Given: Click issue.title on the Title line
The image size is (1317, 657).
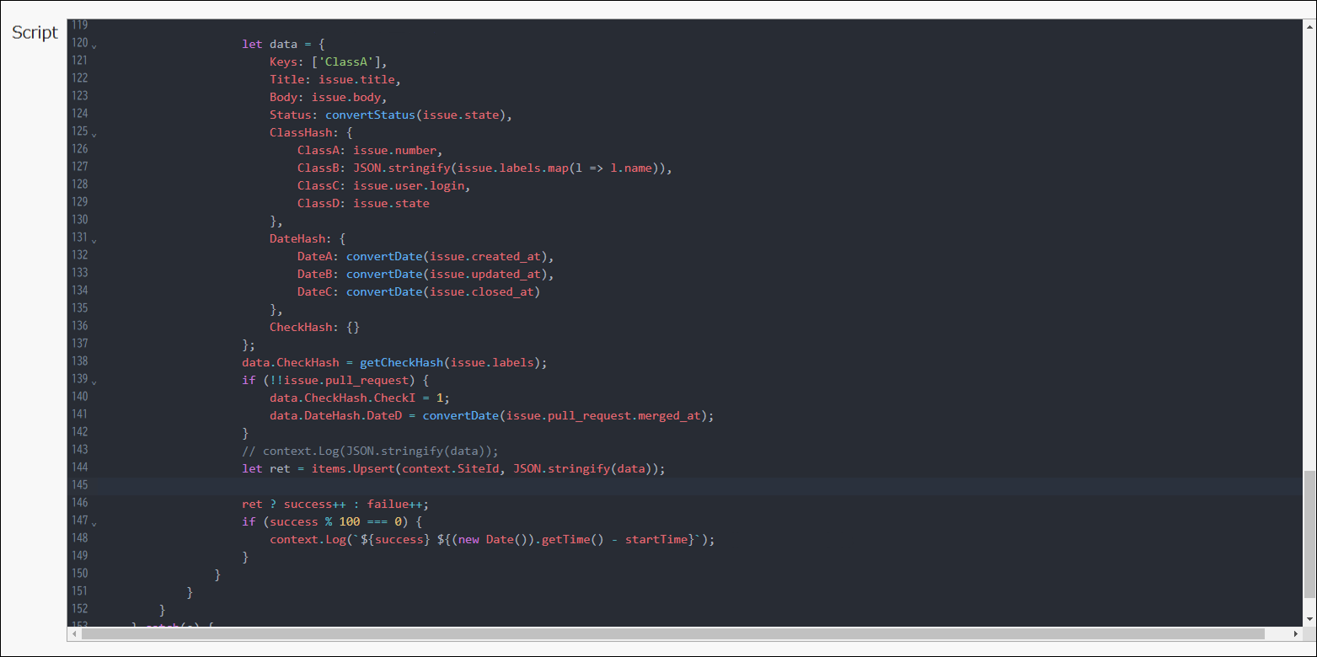Looking at the screenshot, I should [356, 79].
